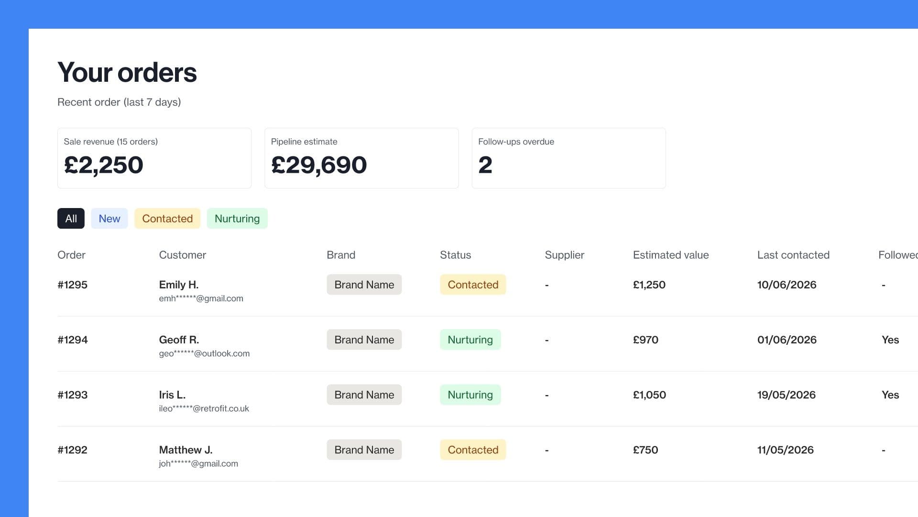Click Contacted status badge for Emily H.

[473, 285]
